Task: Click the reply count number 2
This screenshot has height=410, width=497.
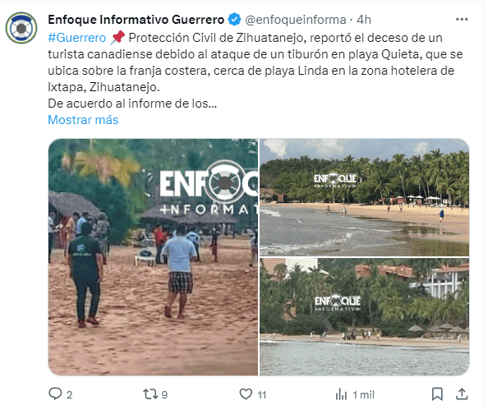Action: point(69,394)
